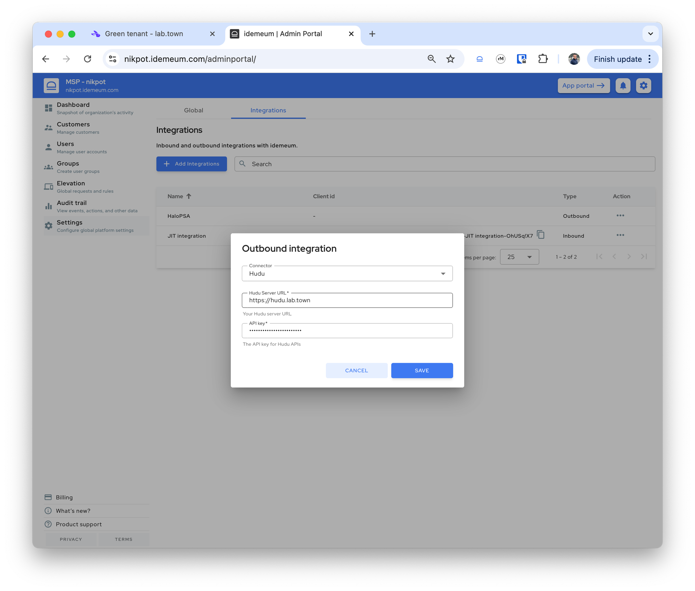Image resolution: width=695 pixels, height=591 pixels.
Task: Switch to the Global tab
Action: pyautogui.click(x=194, y=110)
